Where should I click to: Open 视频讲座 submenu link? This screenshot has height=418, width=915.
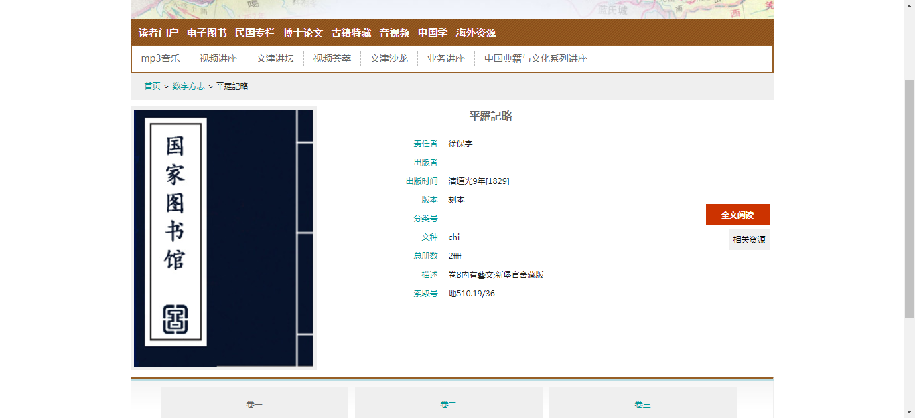[218, 58]
